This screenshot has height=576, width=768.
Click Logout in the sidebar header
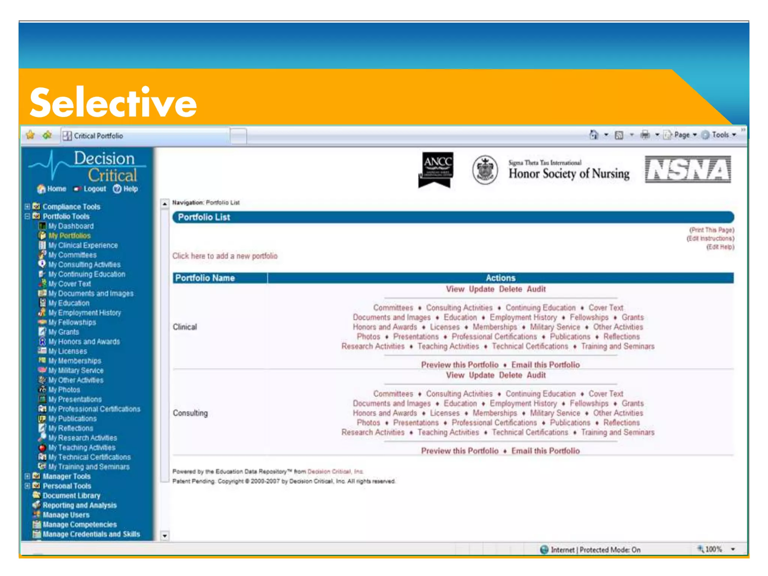pos(94,189)
